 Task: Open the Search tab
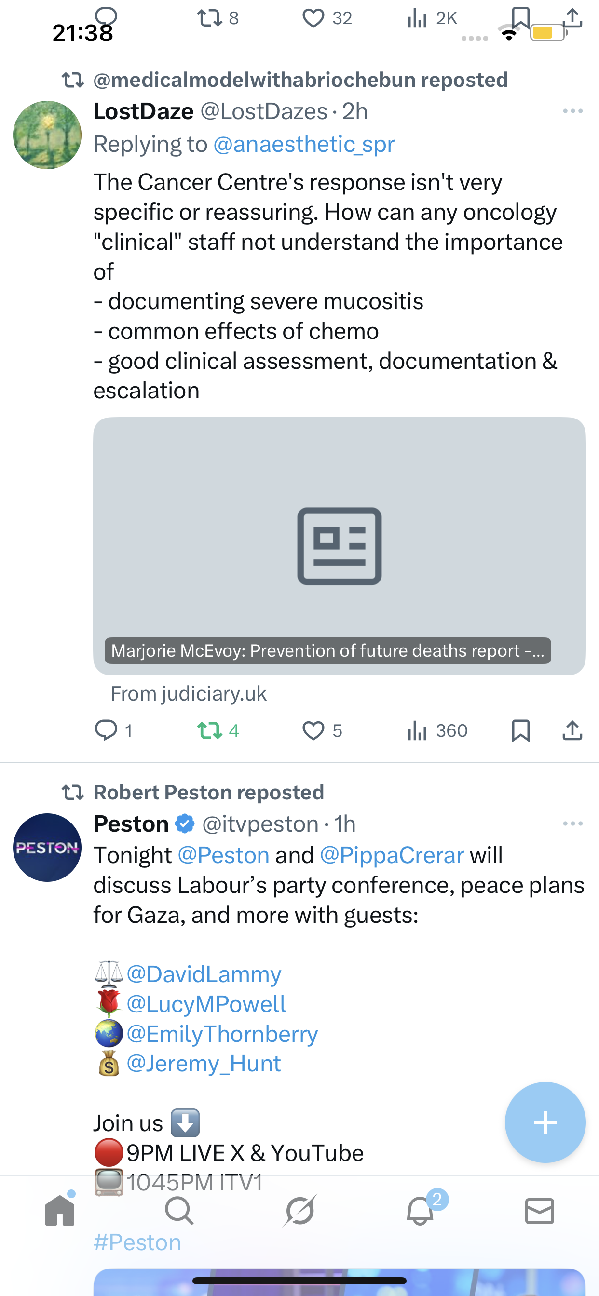click(x=179, y=1211)
